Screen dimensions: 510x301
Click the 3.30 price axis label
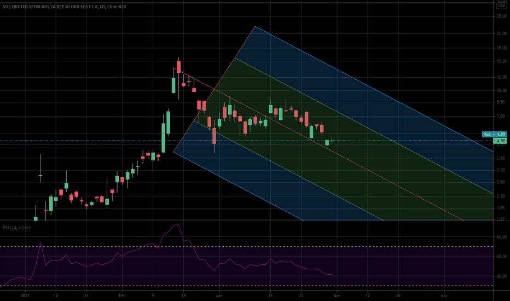[502, 170]
